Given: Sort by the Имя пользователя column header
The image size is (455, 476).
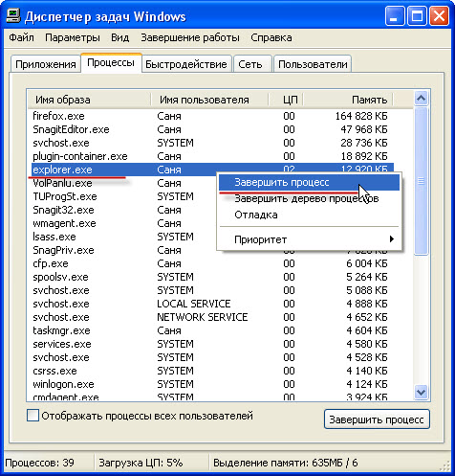Looking at the screenshot, I should (209, 100).
